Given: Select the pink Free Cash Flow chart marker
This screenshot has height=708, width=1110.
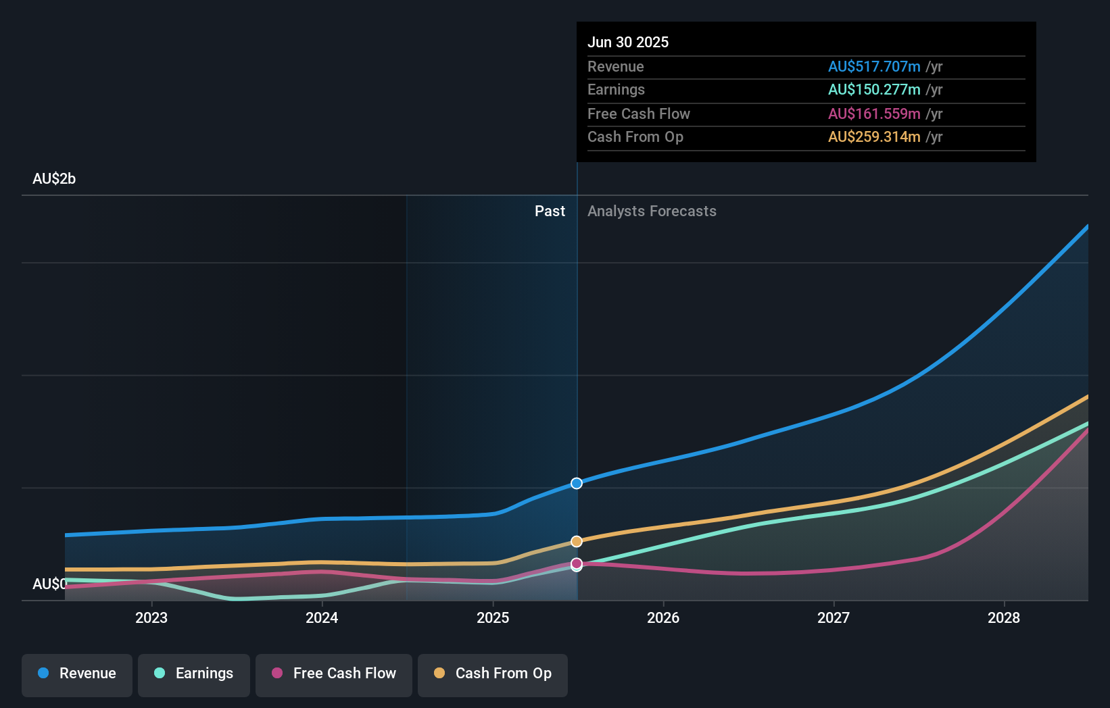Looking at the screenshot, I should [576, 564].
